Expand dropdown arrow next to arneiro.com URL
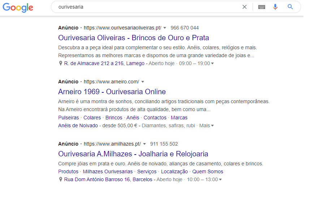 [x=143, y=82]
